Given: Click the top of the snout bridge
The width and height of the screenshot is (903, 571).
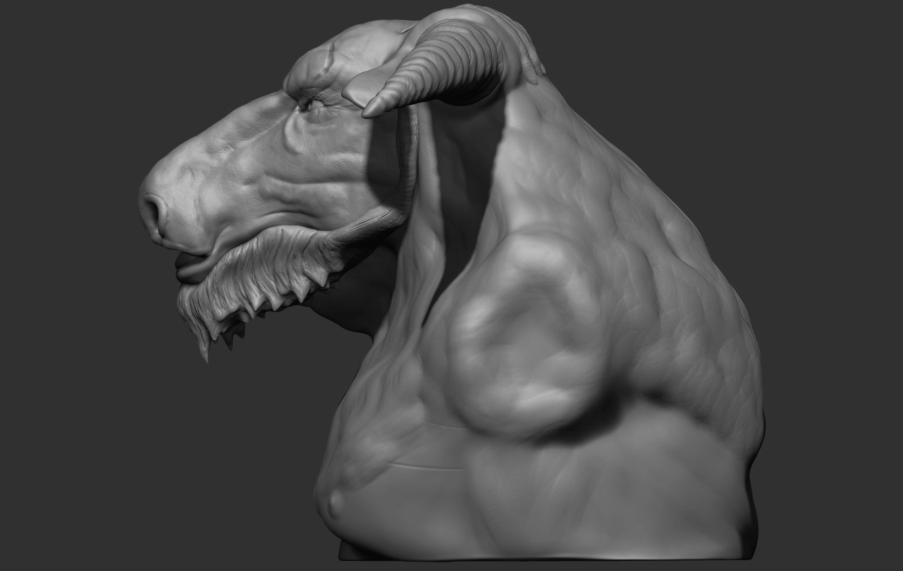Looking at the screenshot, I should click(x=222, y=135).
